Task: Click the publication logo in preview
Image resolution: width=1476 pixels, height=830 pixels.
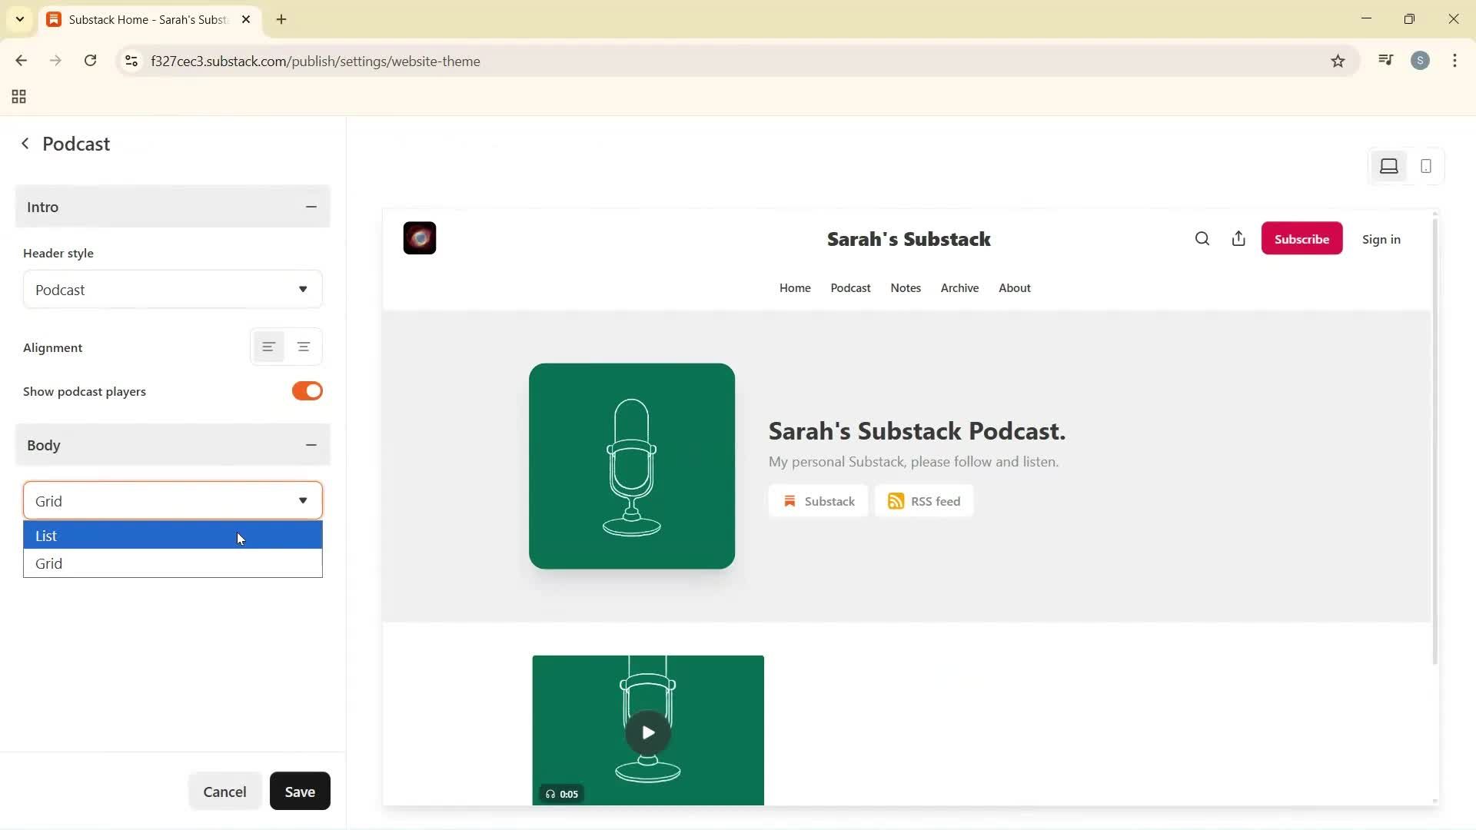Action: [420, 238]
